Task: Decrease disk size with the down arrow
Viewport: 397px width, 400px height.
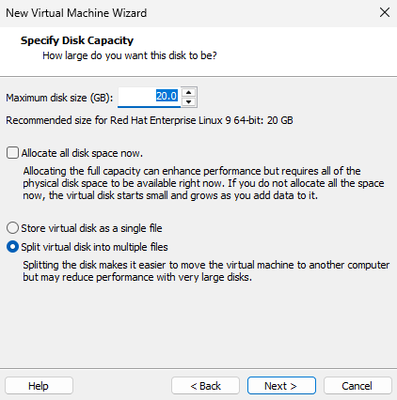Action: coord(188,101)
